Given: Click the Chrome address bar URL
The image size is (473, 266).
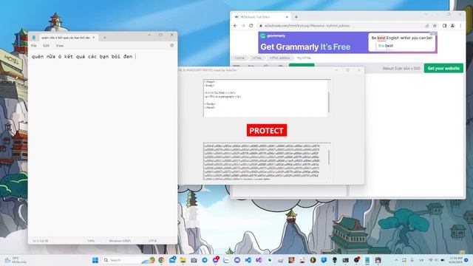Looking at the screenshot, I should coord(307,26).
